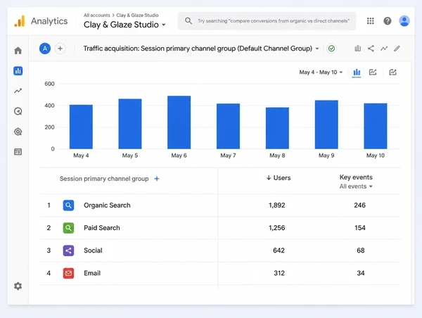This screenshot has height=318, width=422.
Task: Click All accounts breadcrumb
Action: pos(97,15)
